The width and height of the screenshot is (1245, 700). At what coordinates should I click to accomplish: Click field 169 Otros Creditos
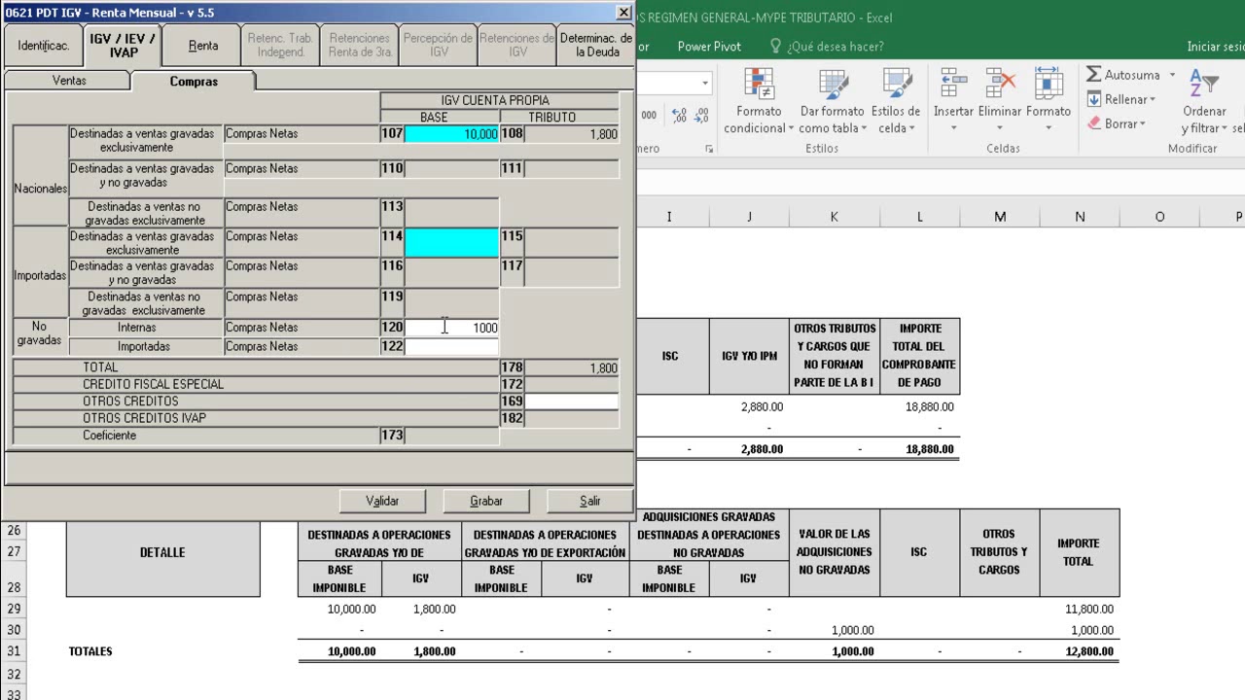pyautogui.click(x=572, y=401)
